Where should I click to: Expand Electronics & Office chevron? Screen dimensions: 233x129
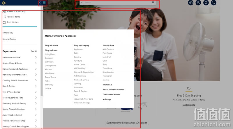(x=36, y=58)
